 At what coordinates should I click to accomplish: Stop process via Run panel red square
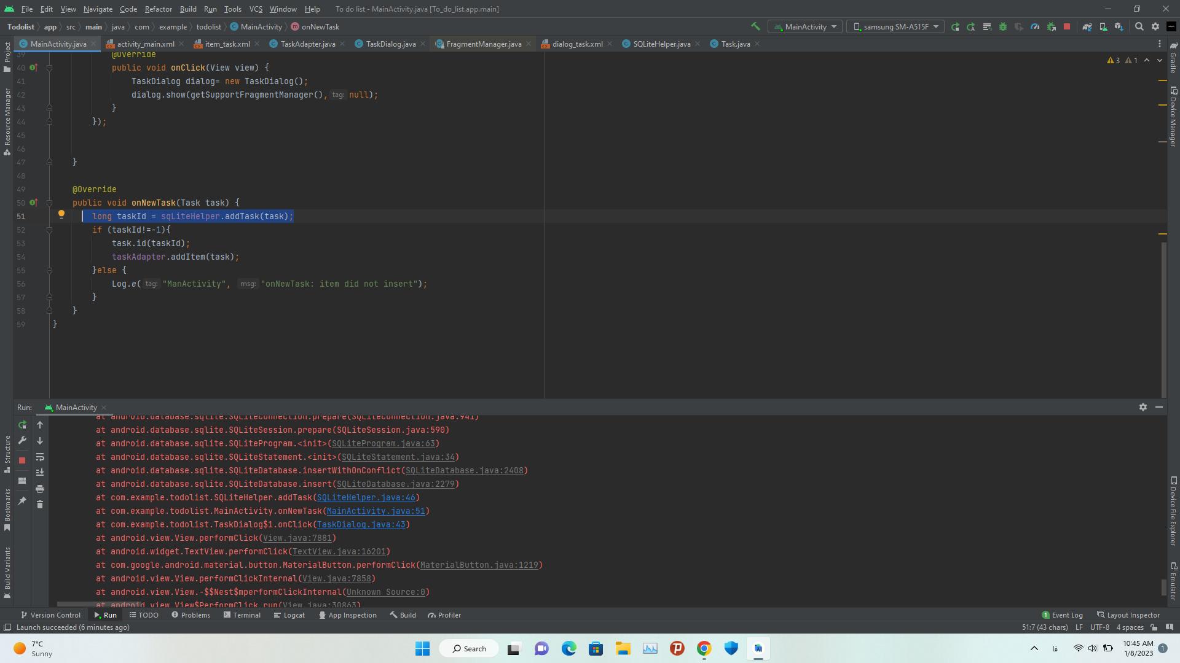click(x=22, y=460)
